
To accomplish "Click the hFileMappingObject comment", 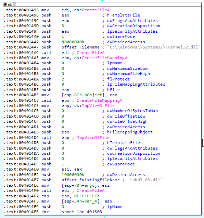I will coord(130,132).
